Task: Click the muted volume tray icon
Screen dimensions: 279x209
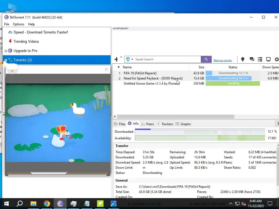Action: click(x=244, y=204)
